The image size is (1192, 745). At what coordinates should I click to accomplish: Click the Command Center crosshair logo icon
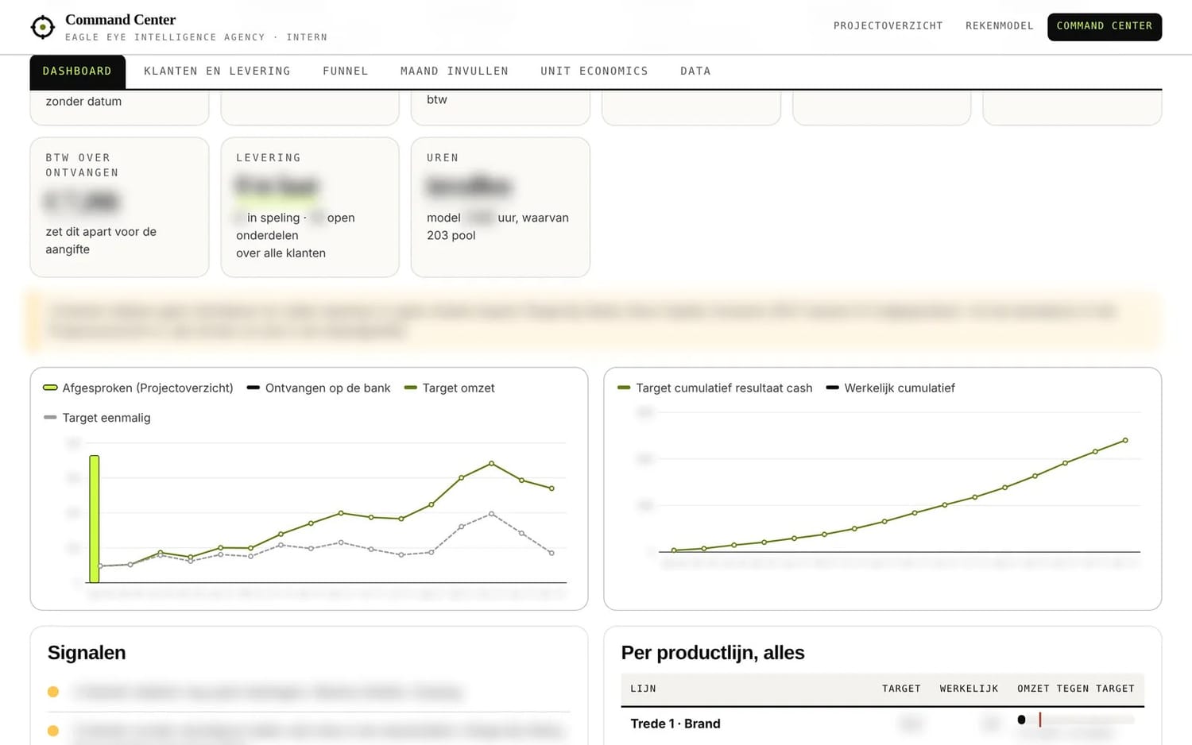click(42, 27)
